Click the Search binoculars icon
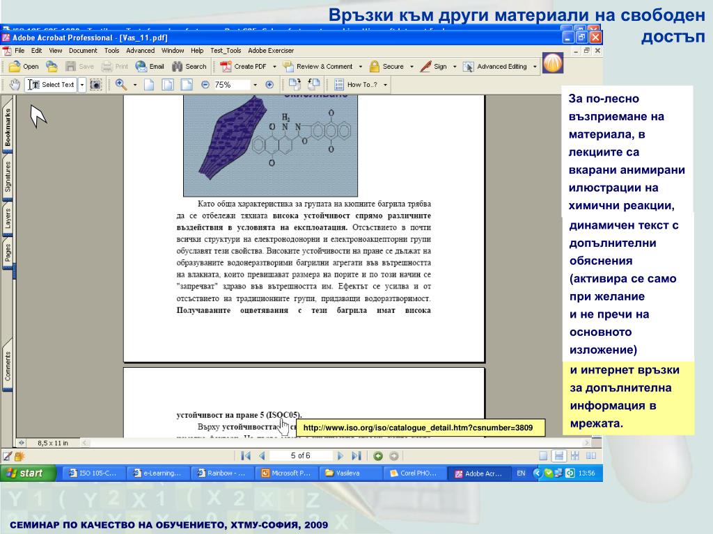The width and height of the screenshot is (713, 534). tap(178, 66)
